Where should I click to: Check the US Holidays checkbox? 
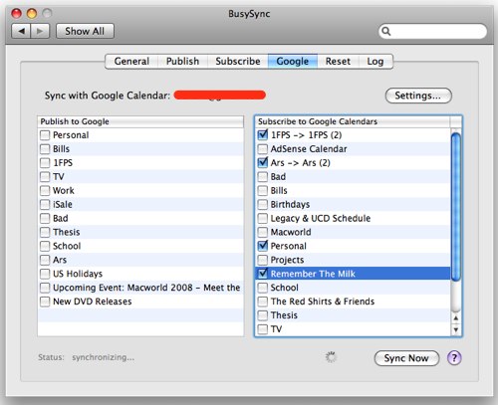click(45, 274)
